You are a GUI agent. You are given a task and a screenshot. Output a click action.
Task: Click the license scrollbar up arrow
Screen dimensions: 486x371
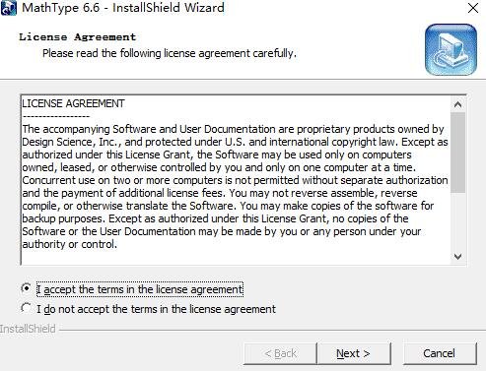[457, 104]
